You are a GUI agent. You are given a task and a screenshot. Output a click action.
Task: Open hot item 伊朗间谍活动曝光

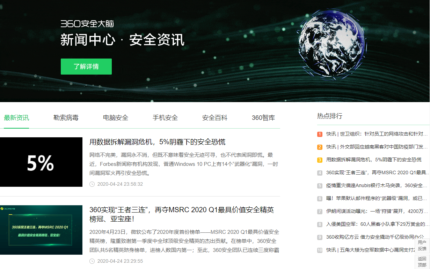(378, 211)
